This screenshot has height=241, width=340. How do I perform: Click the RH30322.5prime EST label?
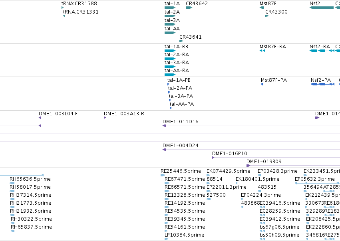coord(32,219)
